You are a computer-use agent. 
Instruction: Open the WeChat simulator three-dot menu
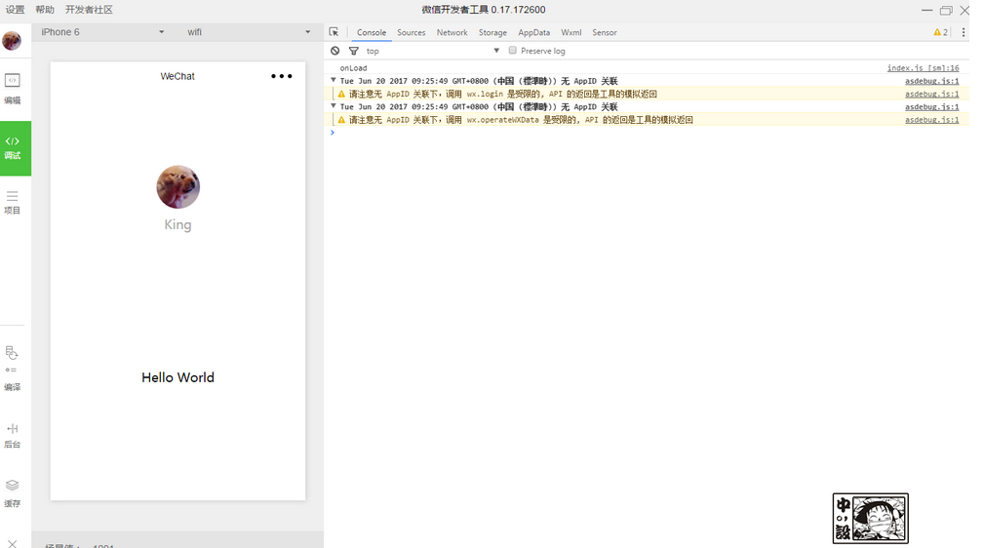pyautogui.click(x=281, y=76)
